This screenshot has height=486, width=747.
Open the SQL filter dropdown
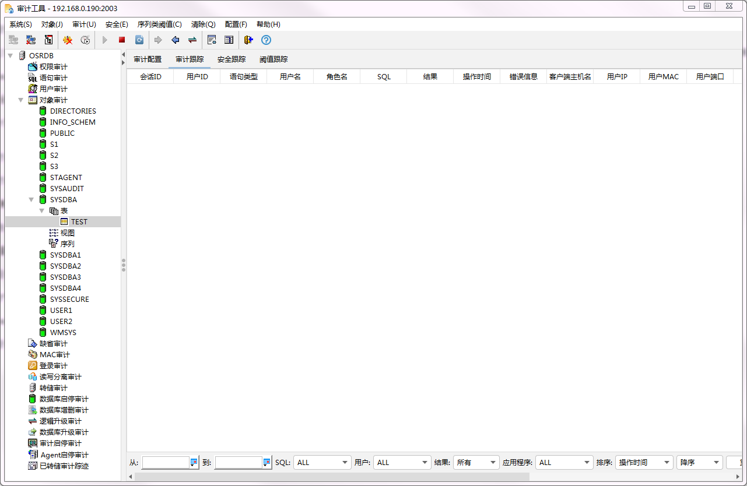(322, 463)
